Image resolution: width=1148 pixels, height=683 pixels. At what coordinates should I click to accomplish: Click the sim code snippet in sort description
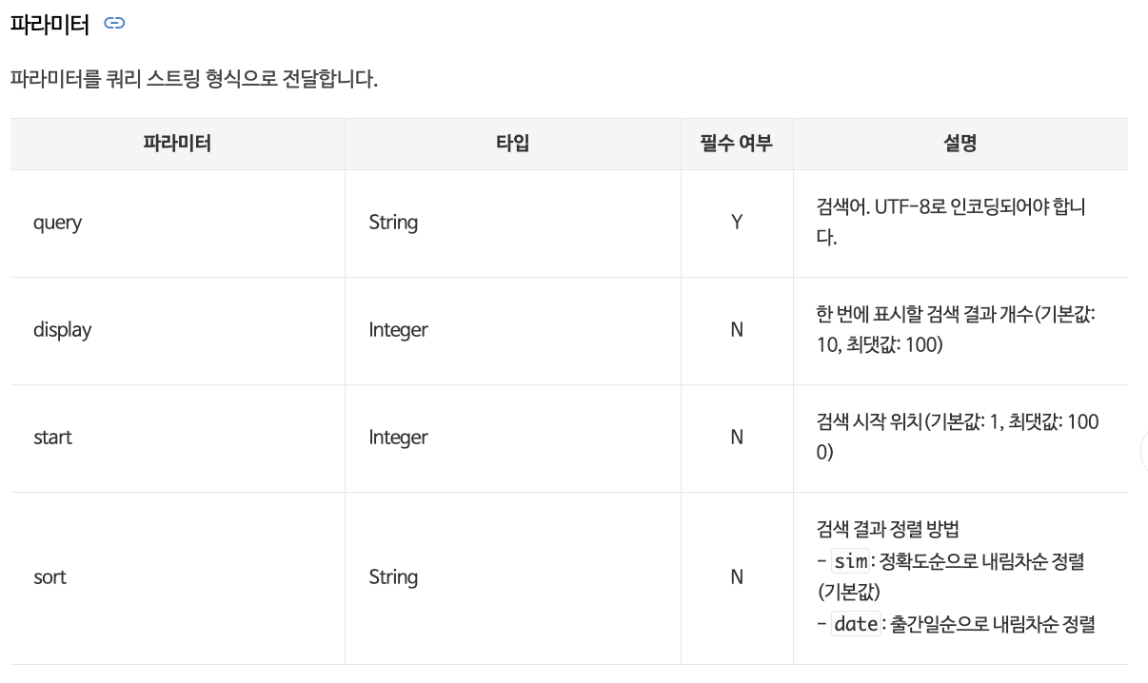tap(850, 561)
